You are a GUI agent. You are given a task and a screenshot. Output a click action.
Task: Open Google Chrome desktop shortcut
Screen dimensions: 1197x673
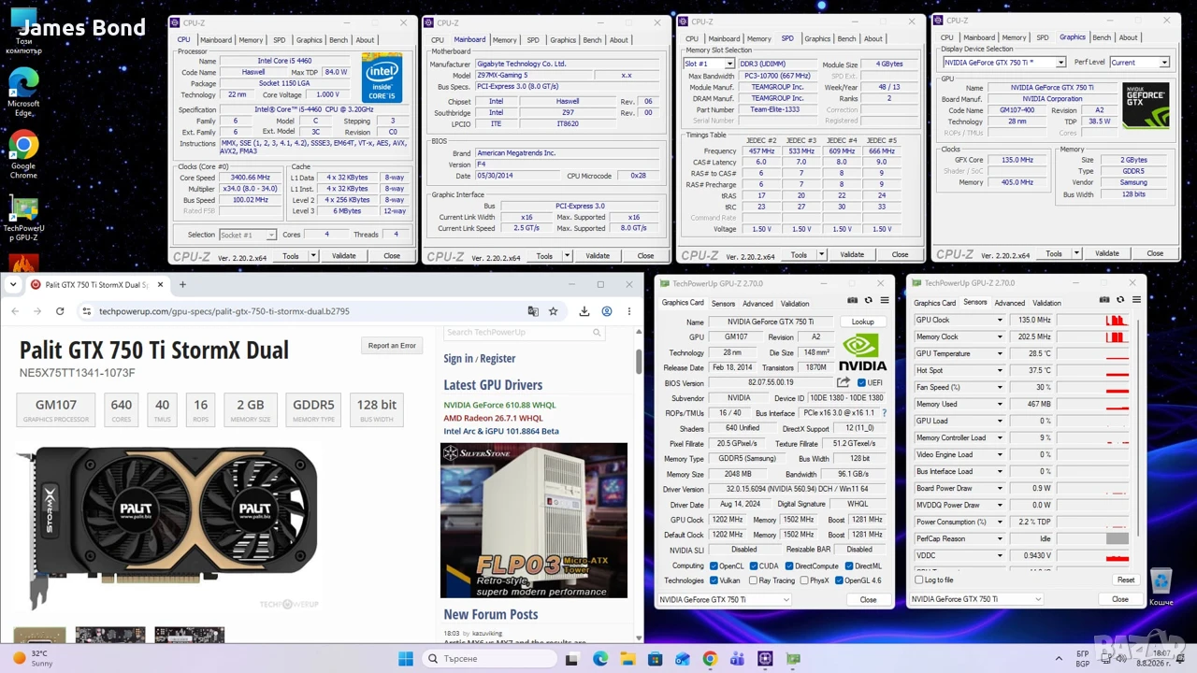[x=23, y=155]
